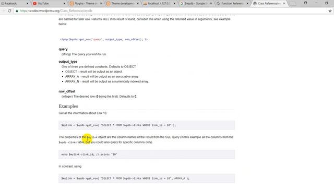Switch to the YouTube tab
This screenshot has height=188, width=334.
(x=49, y=4)
